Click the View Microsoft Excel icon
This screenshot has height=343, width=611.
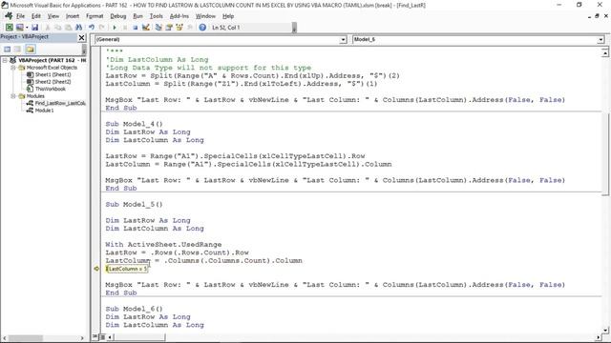pyautogui.click(x=9, y=28)
